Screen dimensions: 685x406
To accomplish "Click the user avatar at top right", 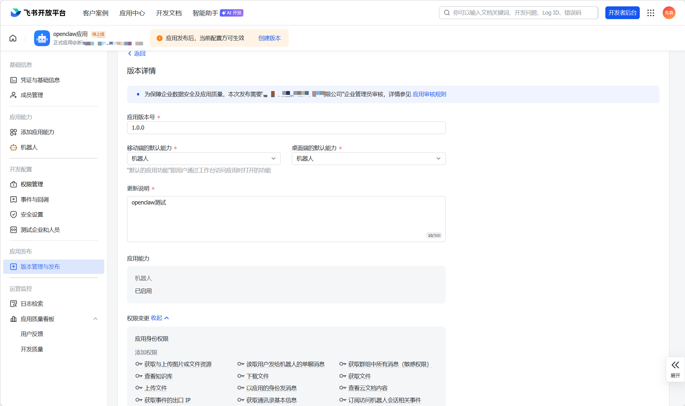I will (669, 13).
